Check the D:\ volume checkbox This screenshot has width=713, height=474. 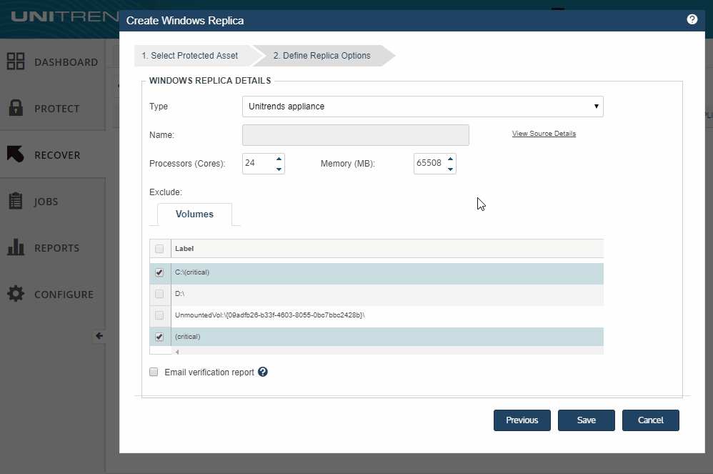pyautogui.click(x=159, y=294)
